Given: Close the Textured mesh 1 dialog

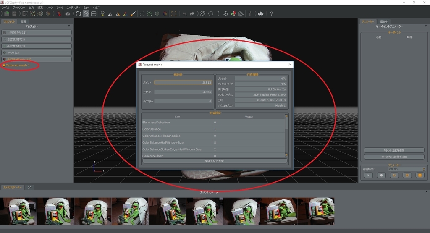Looking at the screenshot, I should (x=290, y=65).
